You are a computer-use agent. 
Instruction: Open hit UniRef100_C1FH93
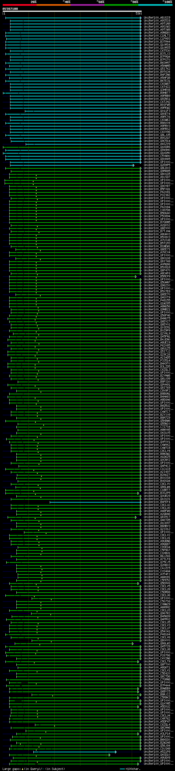(157, 39)
